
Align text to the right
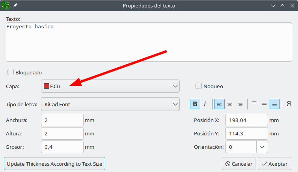[240, 104]
